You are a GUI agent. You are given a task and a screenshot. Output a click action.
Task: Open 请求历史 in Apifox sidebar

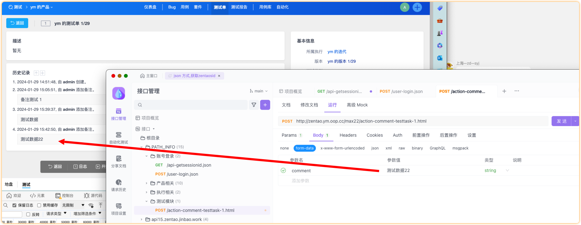coord(119,185)
